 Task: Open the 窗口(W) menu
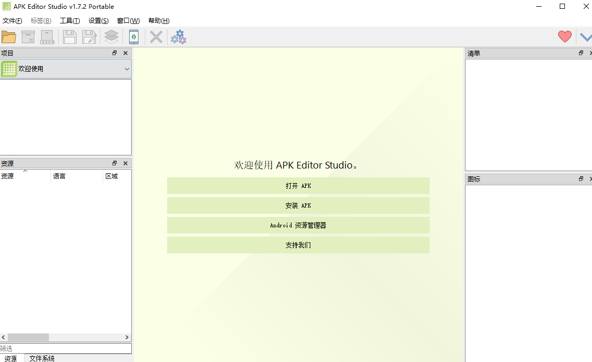tap(129, 21)
